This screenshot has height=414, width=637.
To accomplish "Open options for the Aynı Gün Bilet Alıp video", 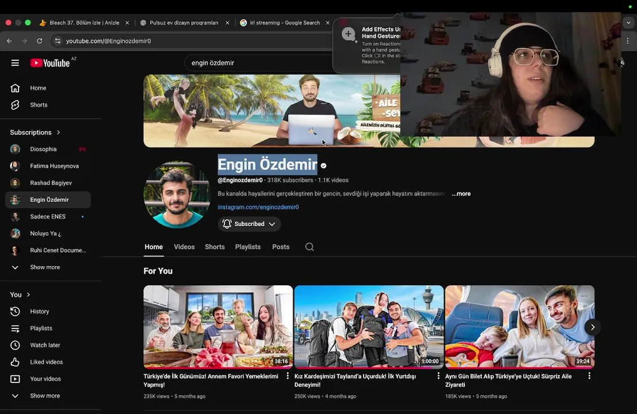I will point(589,376).
